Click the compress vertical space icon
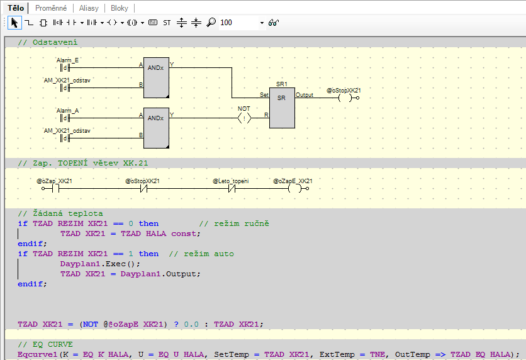The height and width of the screenshot is (360, 526). coord(196,23)
